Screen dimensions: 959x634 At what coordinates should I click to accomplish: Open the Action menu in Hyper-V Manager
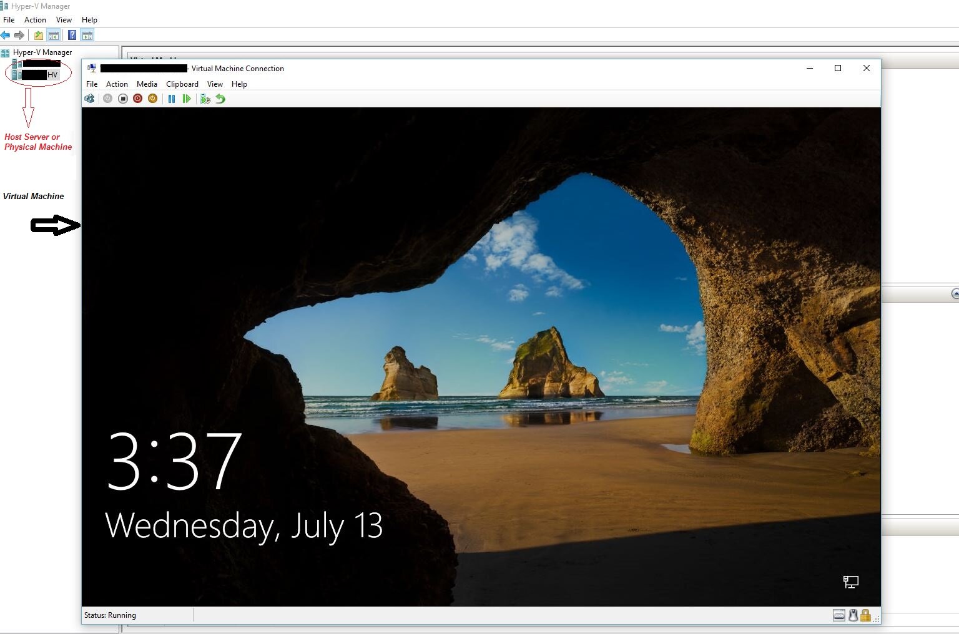pyautogui.click(x=35, y=19)
